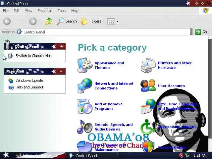Click the Forward arrow toolbar button
Viewport: 212px width, 159px height.
(x=33, y=21)
